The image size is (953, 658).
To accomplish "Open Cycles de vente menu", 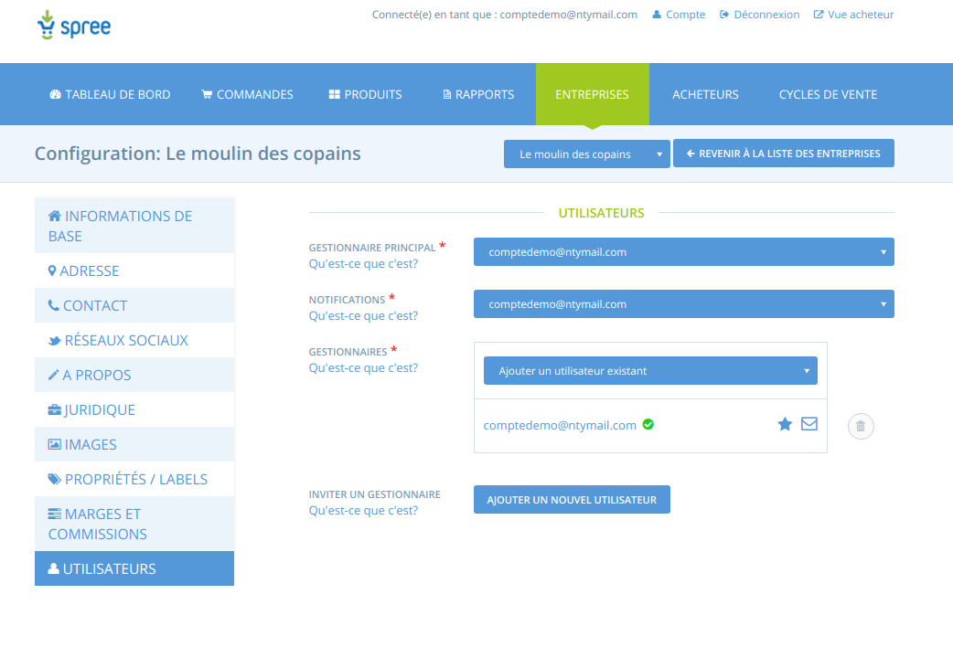I will point(828,94).
